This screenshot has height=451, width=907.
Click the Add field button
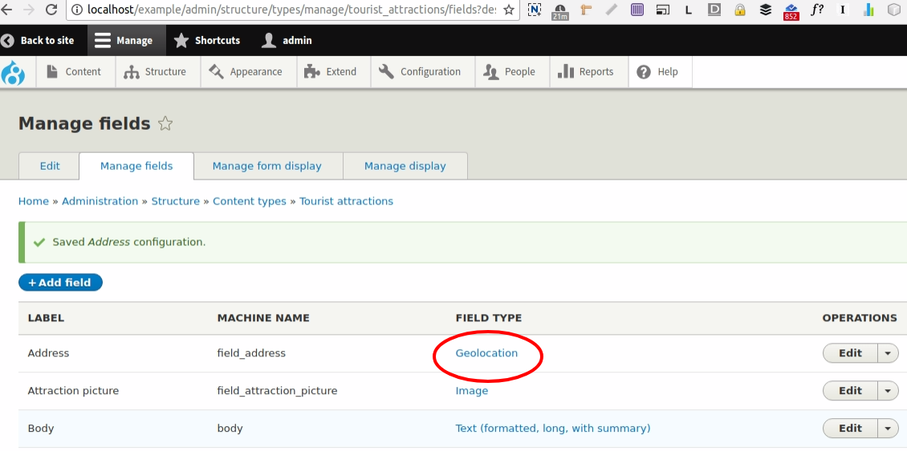[x=60, y=283]
